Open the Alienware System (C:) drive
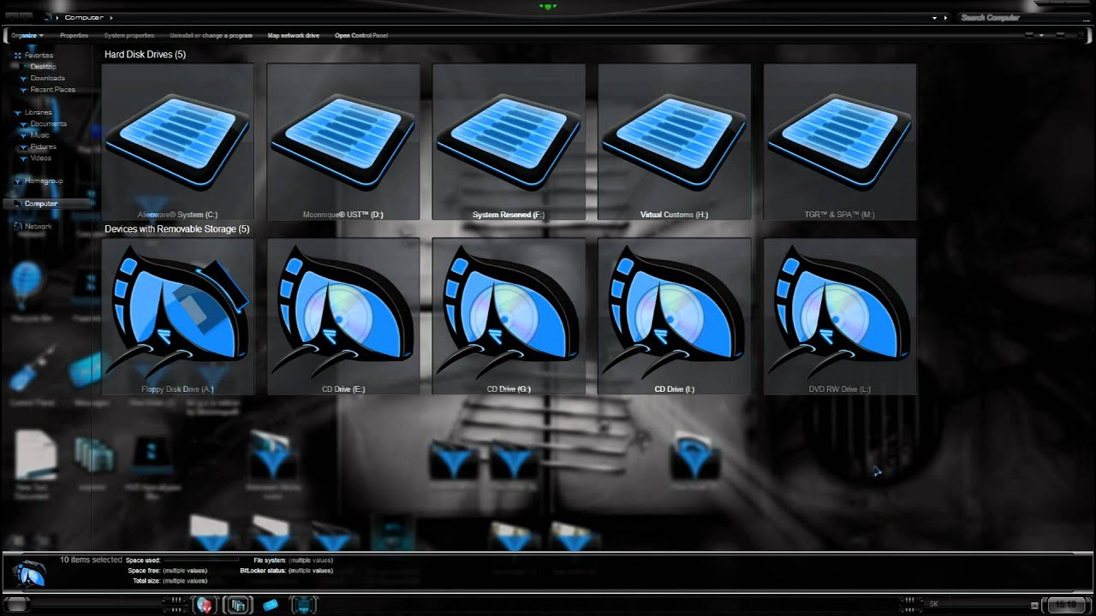Screen dimensions: 1096x616 click(177, 142)
